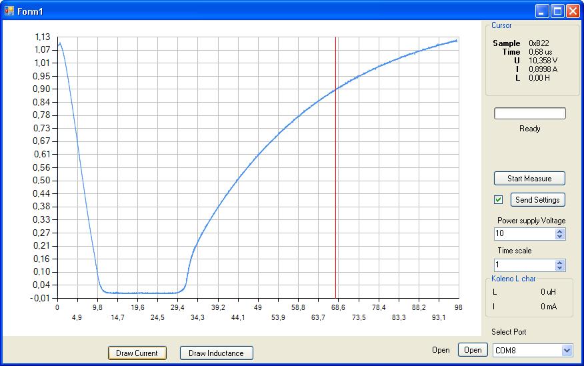The height and width of the screenshot is (366, 584).
Task: Click the 0 mA current value
Action: coord(549,307)
